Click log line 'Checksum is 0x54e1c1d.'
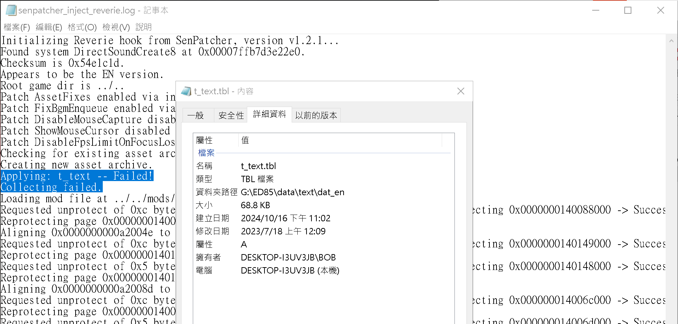The width and height of the screenshot is (678, 324). point(63,63)
